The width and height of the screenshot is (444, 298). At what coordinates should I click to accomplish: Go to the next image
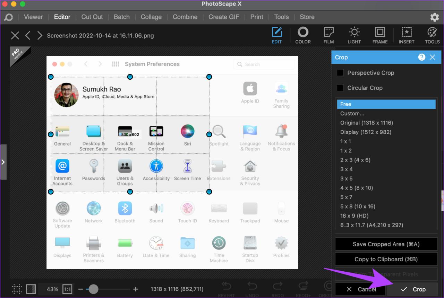click(40, 35)
